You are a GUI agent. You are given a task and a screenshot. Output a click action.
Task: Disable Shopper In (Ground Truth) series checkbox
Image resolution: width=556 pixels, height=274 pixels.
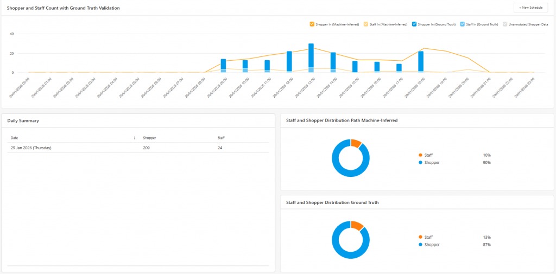coord(414,24)
